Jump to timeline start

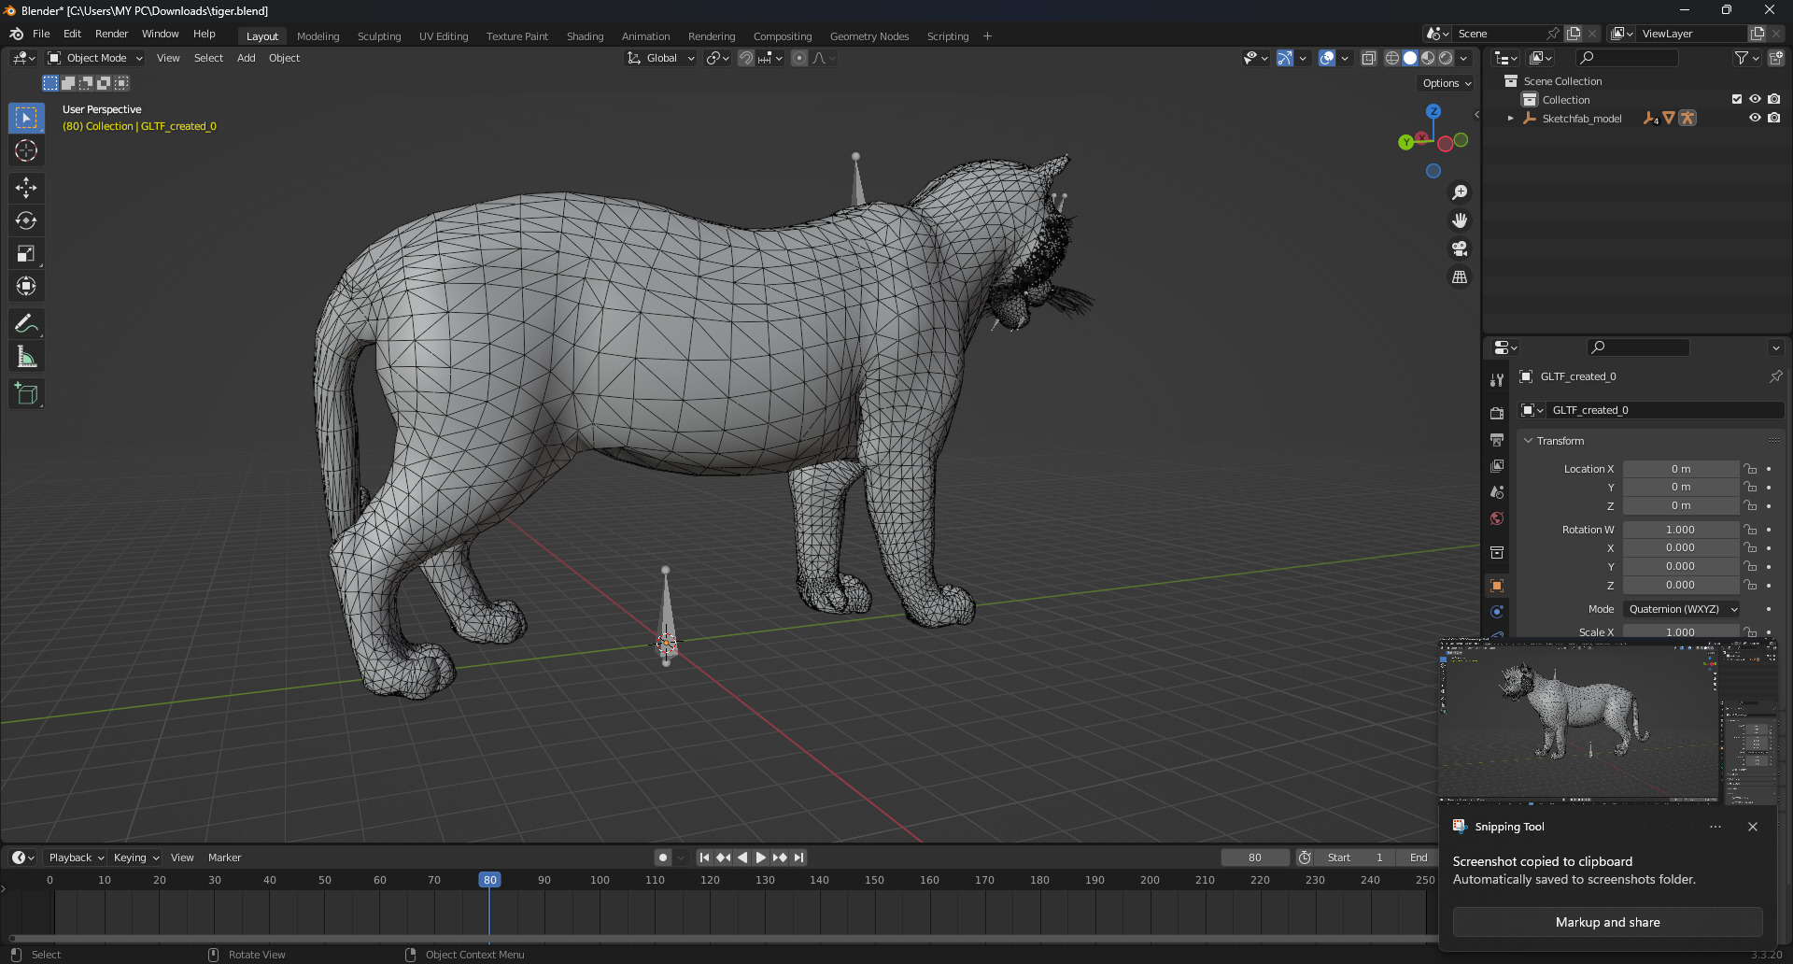pyautogui.click(x=704, y=858)
